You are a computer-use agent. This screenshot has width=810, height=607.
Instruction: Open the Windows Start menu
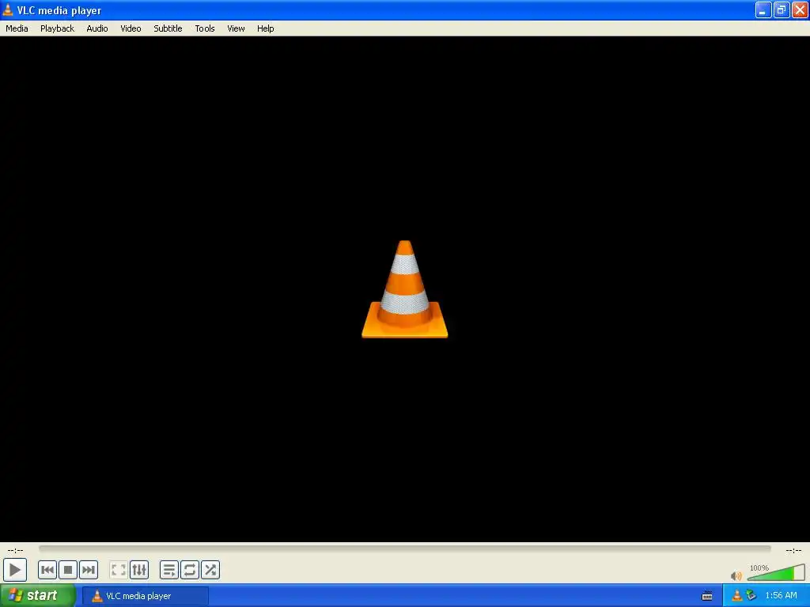pyautogui.click(x=38, y=596)
